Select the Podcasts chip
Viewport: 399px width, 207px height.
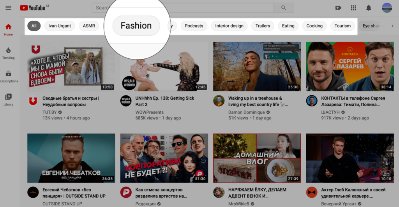194,26
